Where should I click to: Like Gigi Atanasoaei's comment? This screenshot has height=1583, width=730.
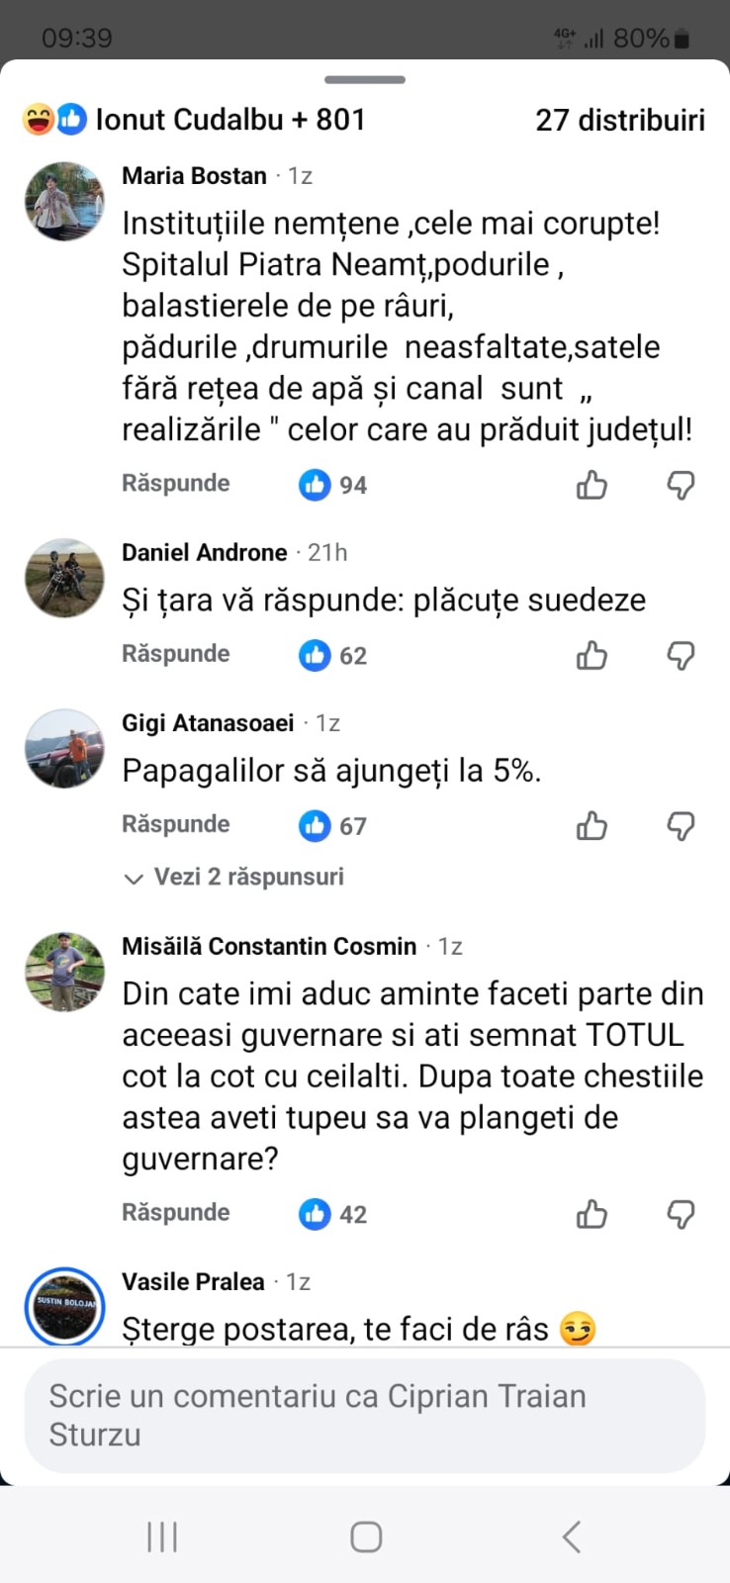(x=592, y=825)
